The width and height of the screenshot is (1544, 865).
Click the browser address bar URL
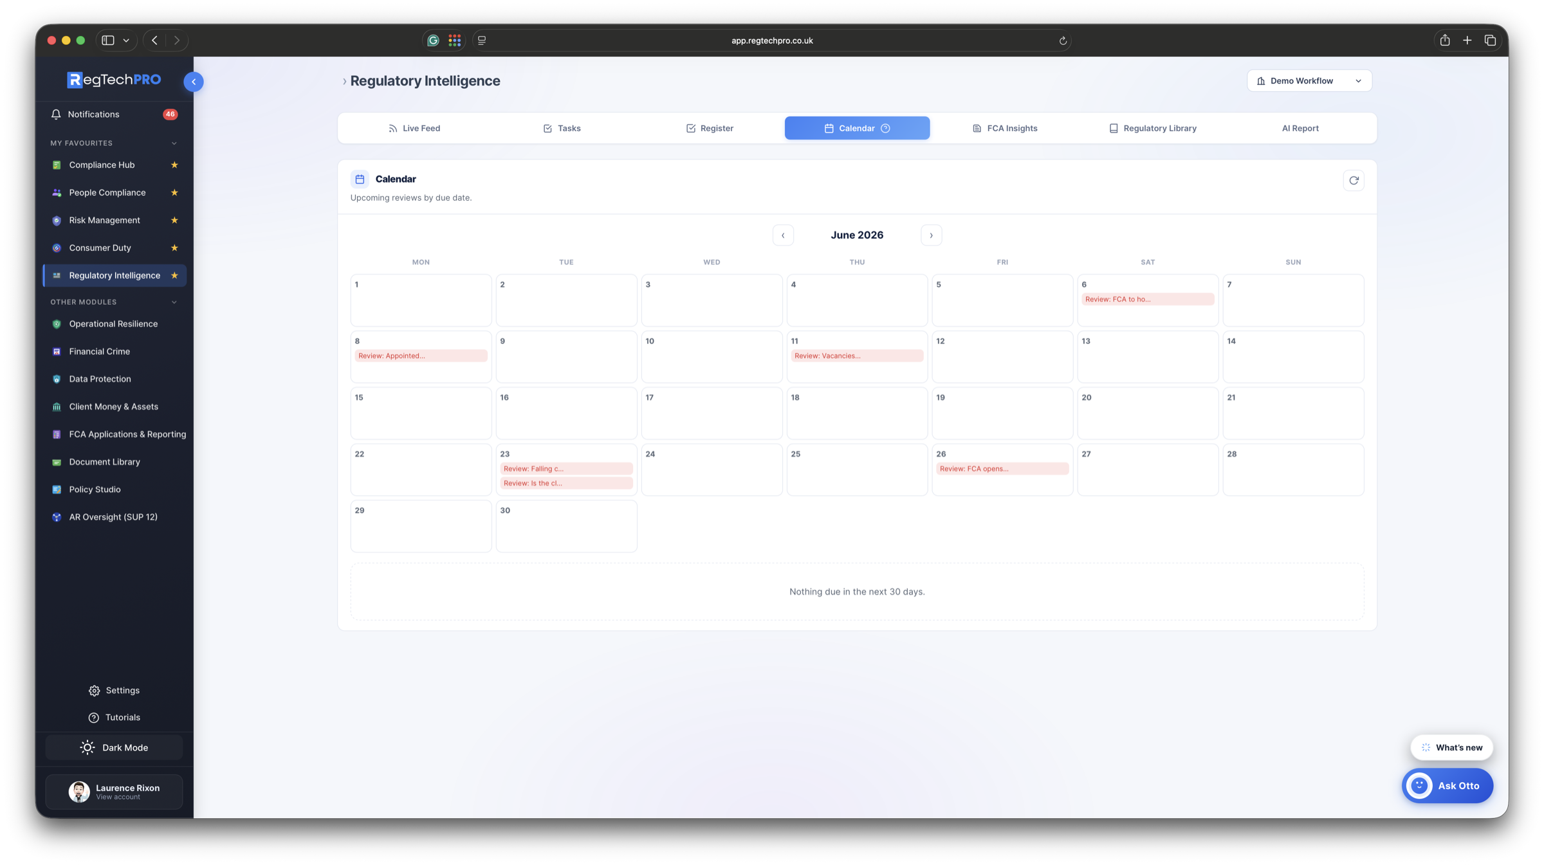[772, 41]
